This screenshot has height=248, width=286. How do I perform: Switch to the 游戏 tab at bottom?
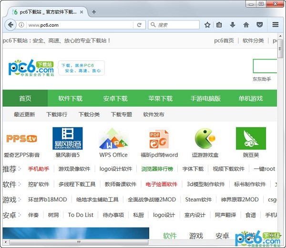pyautogui.click(x=196, y=236)
